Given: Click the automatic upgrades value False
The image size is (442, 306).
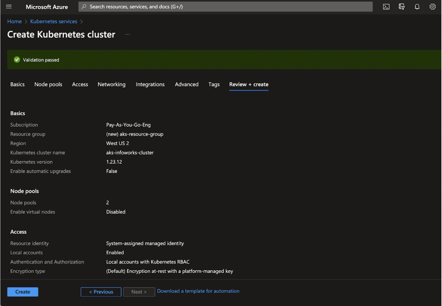Looking at the screenshot, I should 112,171.
